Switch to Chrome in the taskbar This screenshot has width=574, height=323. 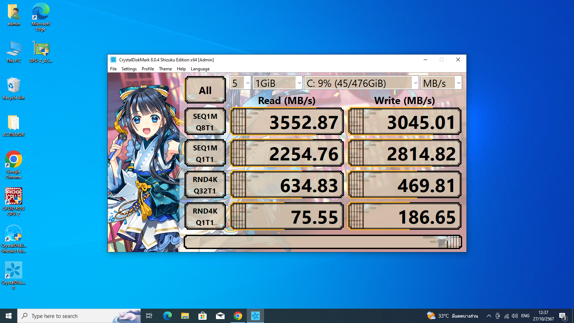click(x=237, y=316)
